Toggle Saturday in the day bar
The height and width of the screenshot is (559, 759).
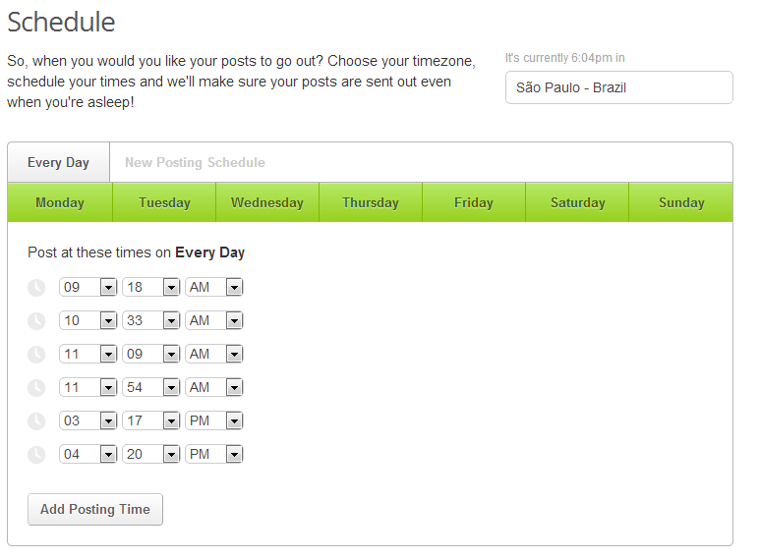[577, 203]
